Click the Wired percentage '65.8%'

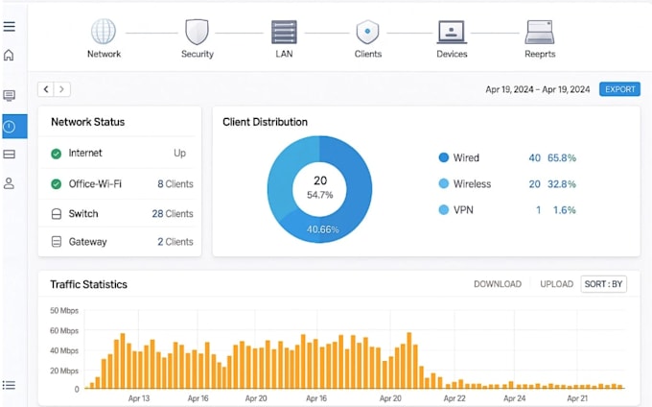click(561, 157)
